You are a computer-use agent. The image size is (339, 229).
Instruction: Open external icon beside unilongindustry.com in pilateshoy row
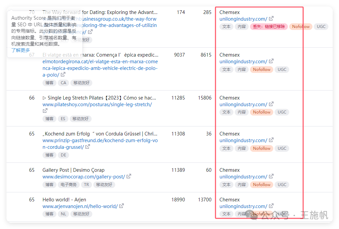coord(271,104)
